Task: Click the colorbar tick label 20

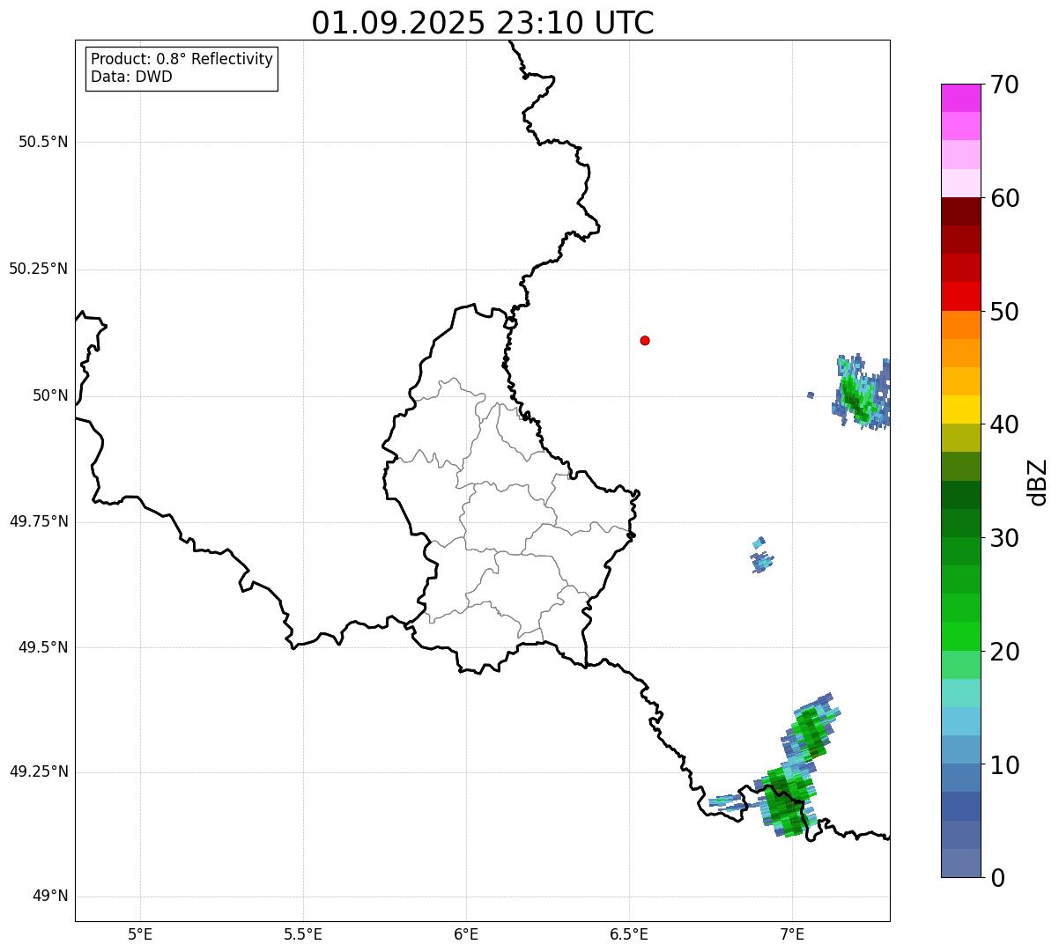Action: [x=1004, y=652]
